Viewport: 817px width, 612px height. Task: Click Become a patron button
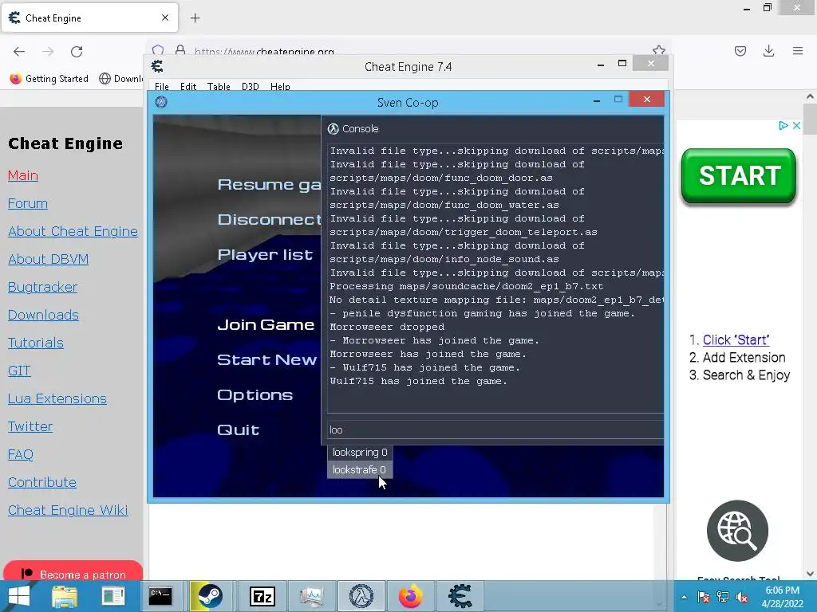[x=73, y=571]
